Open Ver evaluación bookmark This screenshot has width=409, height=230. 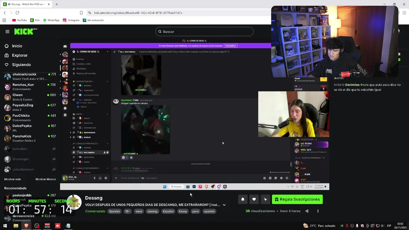click(93, 20)
